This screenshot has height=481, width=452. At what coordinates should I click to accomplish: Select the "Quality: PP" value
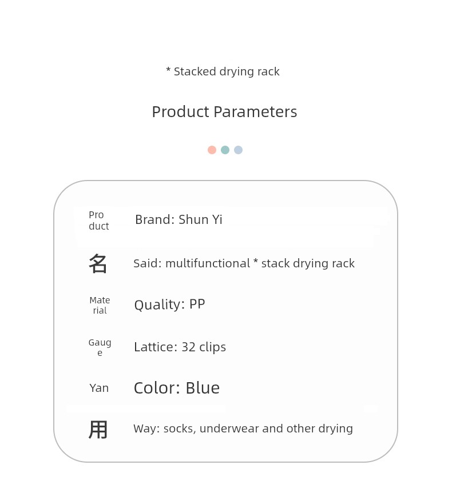[x=169, y=304]
